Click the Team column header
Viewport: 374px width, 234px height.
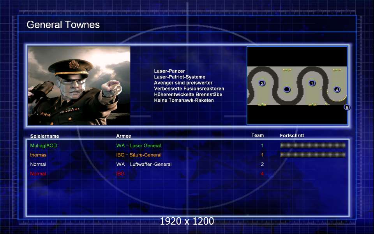[258, 135]
